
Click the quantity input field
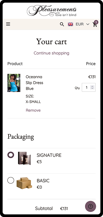coord(89,87)
